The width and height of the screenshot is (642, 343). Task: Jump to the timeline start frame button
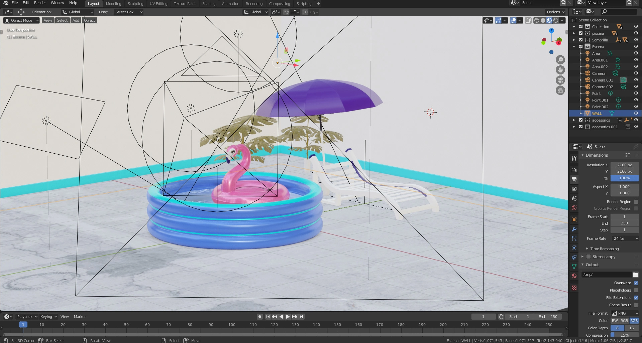[x=268, y=317]
